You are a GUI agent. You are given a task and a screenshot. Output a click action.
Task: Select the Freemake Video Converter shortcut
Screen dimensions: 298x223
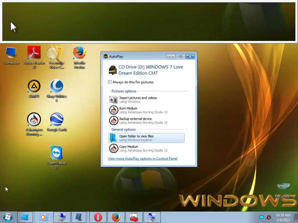tap(56, 57)
